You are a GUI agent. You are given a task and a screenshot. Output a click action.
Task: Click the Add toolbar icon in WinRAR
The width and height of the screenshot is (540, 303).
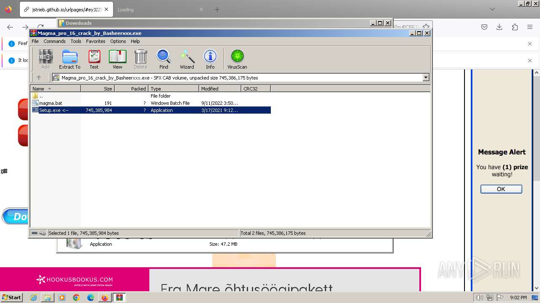[x=46, y=59]
